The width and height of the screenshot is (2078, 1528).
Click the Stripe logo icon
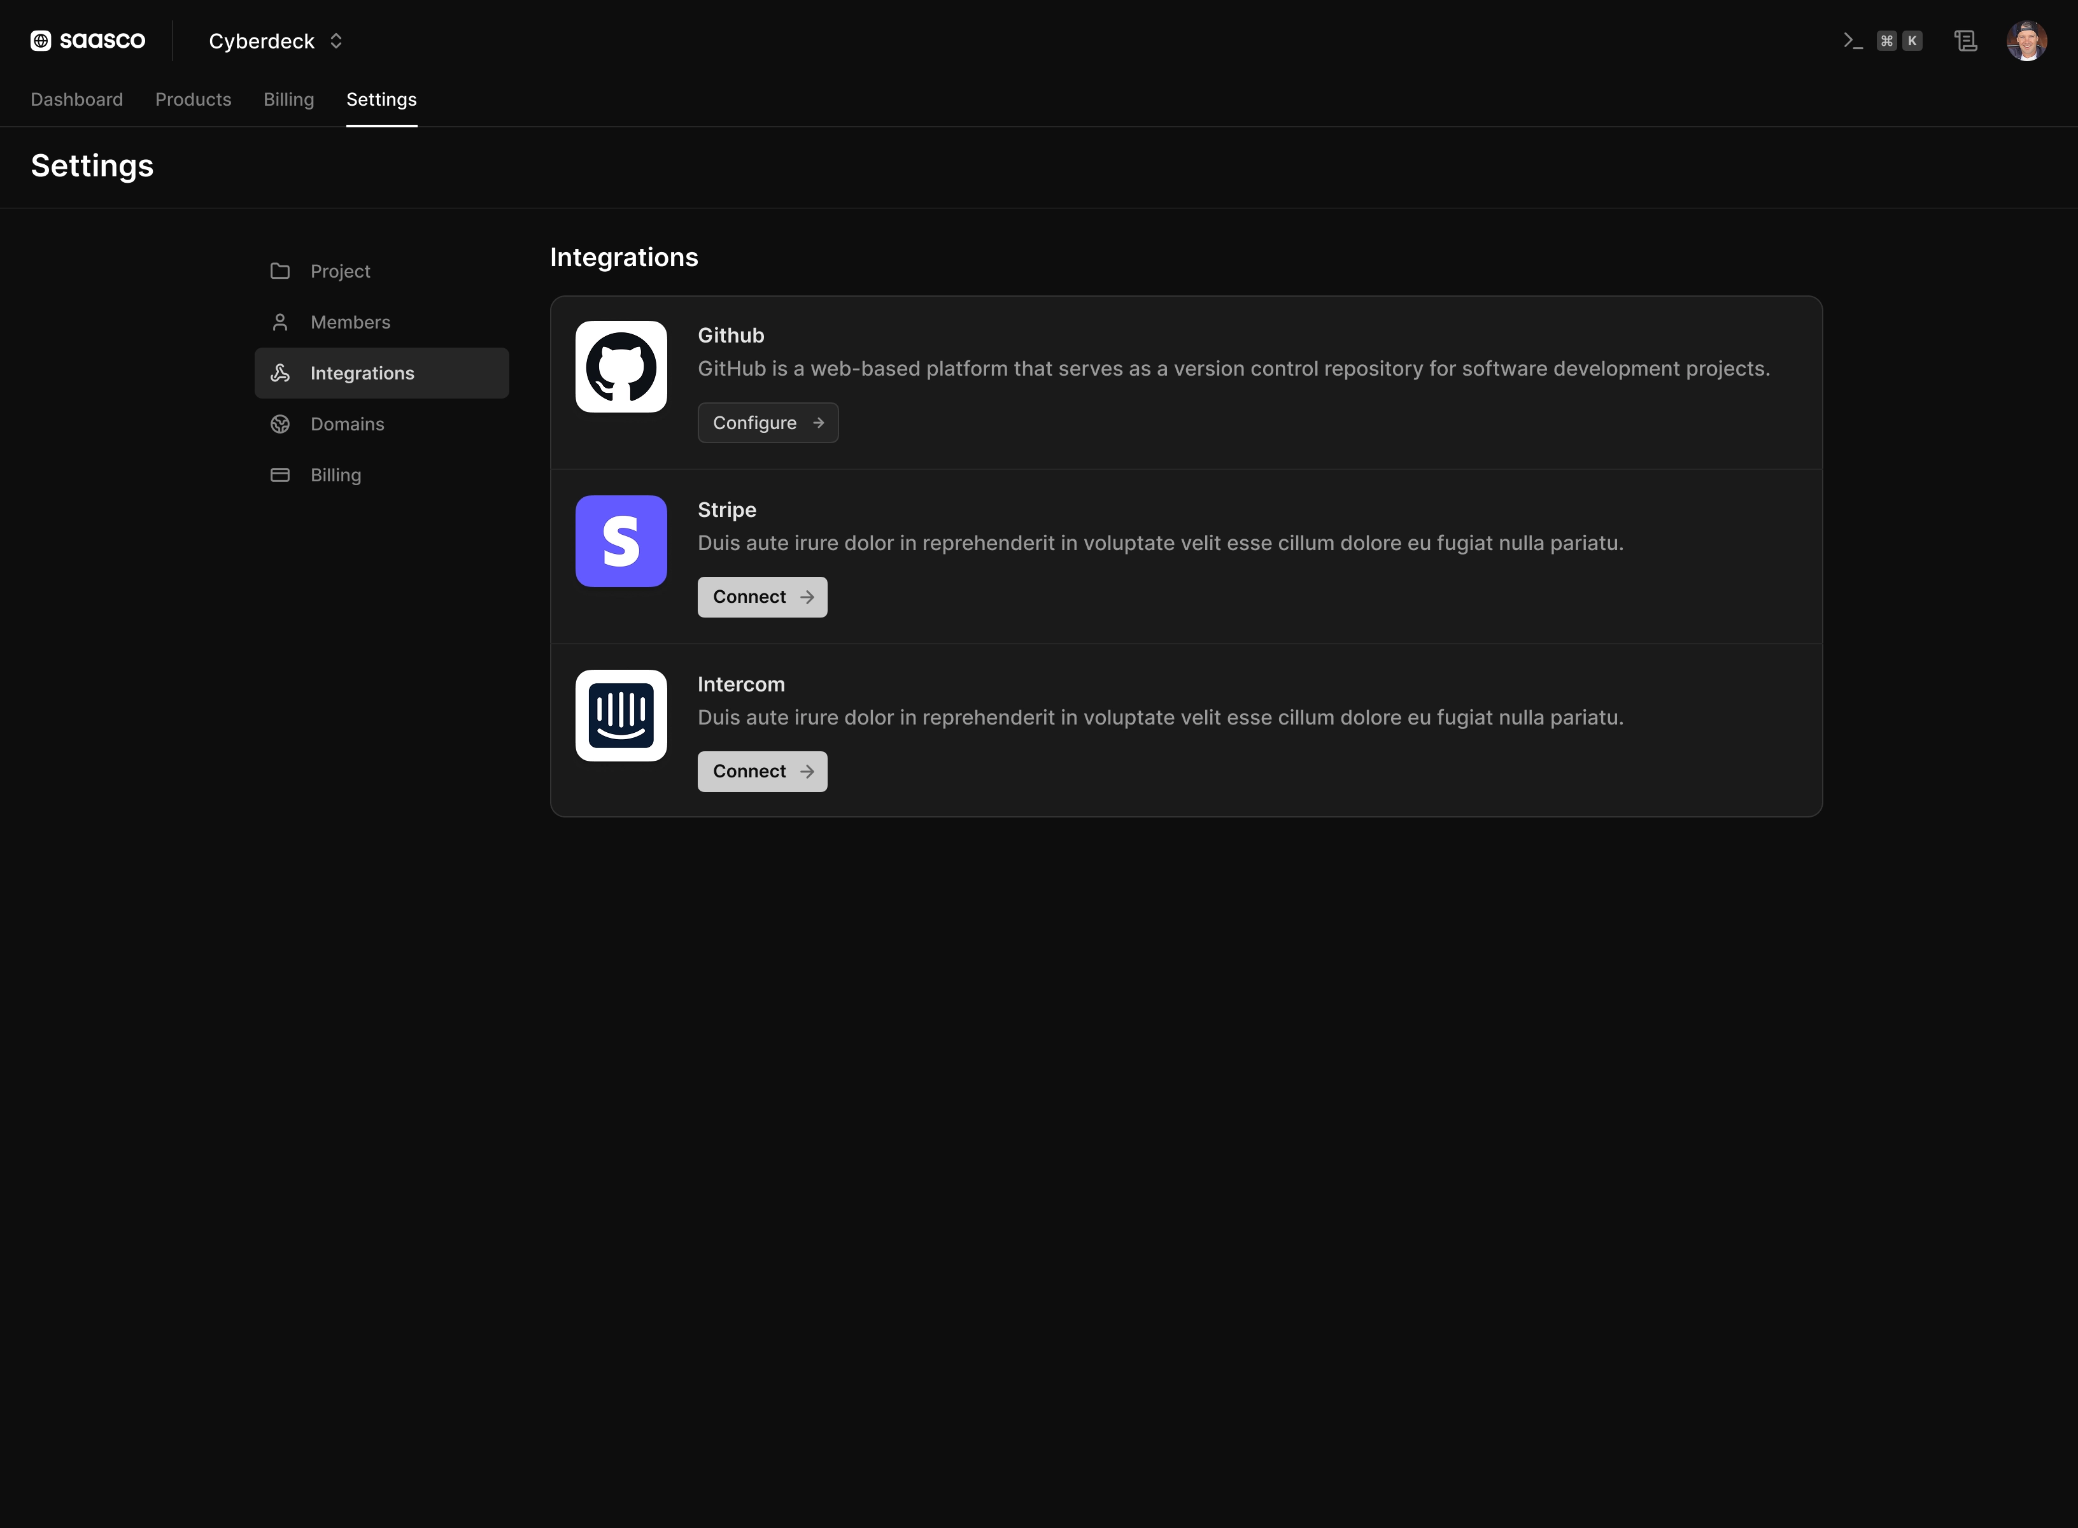tap(621, 541)
